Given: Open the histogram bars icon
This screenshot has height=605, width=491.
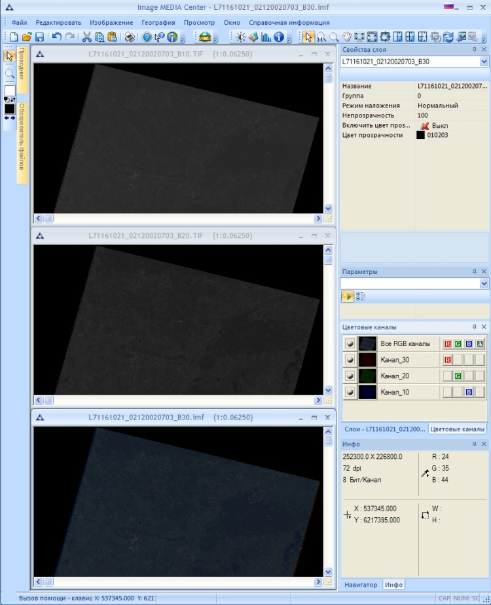Looking at the screenshot, I should click(266, 37).
